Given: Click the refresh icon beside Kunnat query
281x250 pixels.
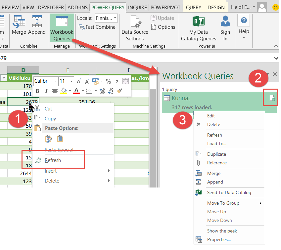Looking at the screenshot, I should click(x=271, y=98).
